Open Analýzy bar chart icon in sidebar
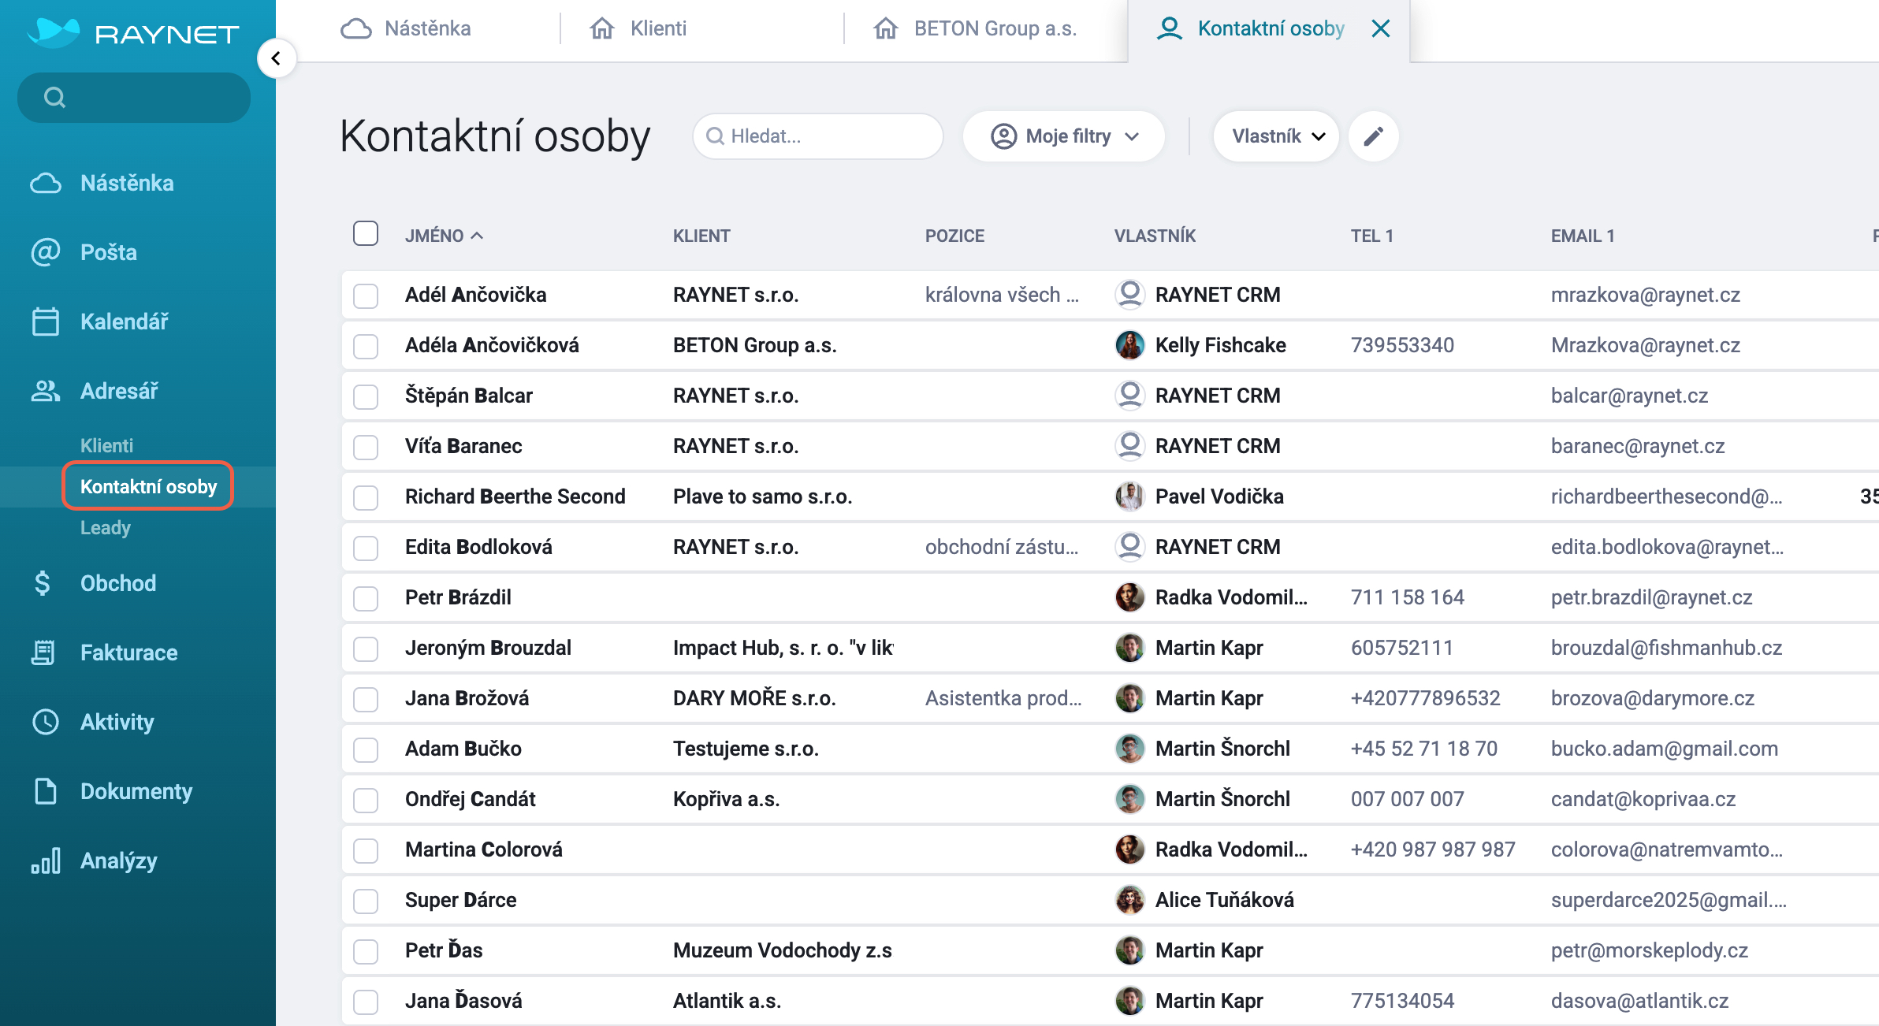Image resolution: width=1879 pixels, height=1026 pixels. [x=45, y=861]
